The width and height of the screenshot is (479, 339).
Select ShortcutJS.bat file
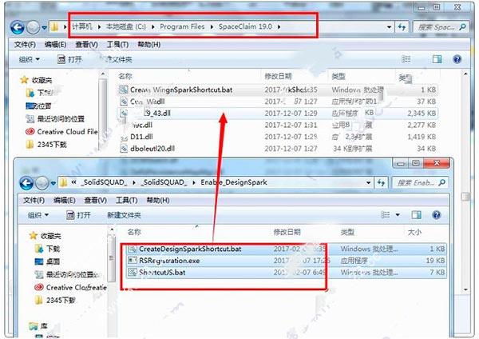click(286, 273)
